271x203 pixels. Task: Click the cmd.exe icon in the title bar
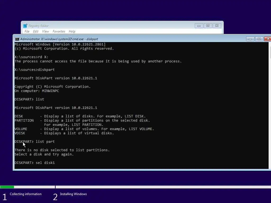click(x=17, y=39)
